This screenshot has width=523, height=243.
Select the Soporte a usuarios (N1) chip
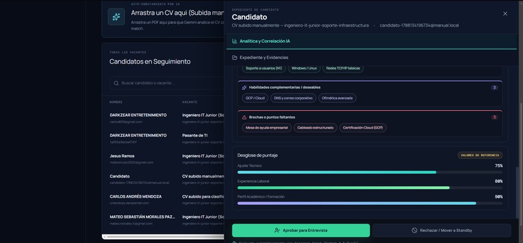tap(263, 68)
